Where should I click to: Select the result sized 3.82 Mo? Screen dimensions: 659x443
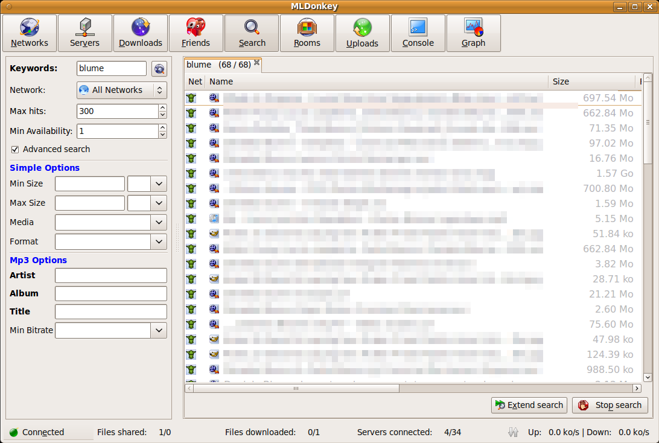[413, 264]
